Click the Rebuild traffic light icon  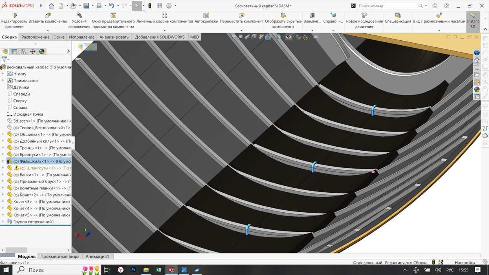pyautogui.click(x=150, y=6)
